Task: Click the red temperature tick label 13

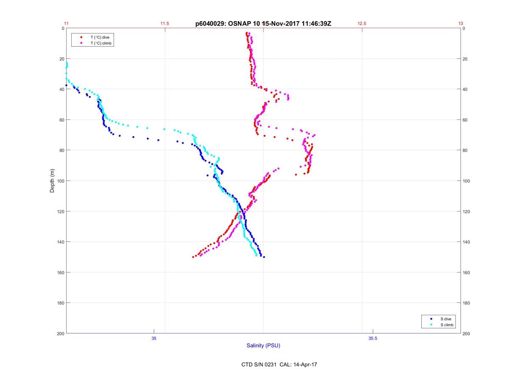Action: coord(460,24)
